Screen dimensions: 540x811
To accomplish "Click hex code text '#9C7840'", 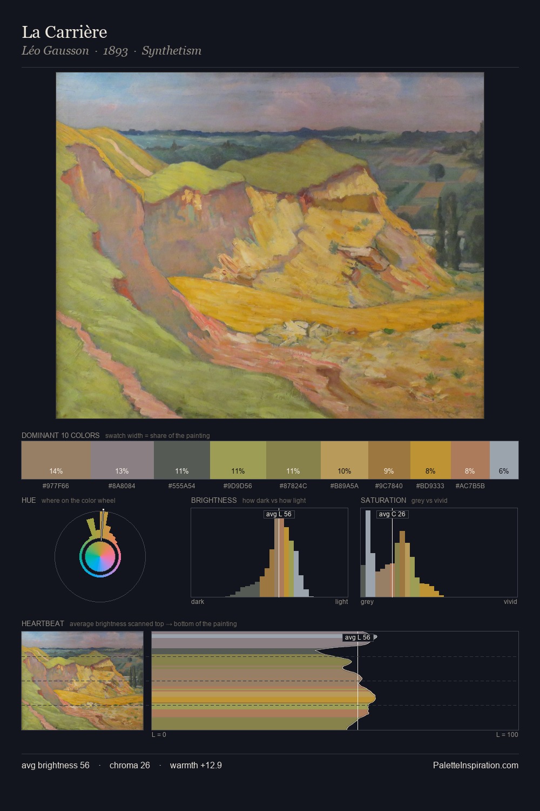I will [389, 486].
